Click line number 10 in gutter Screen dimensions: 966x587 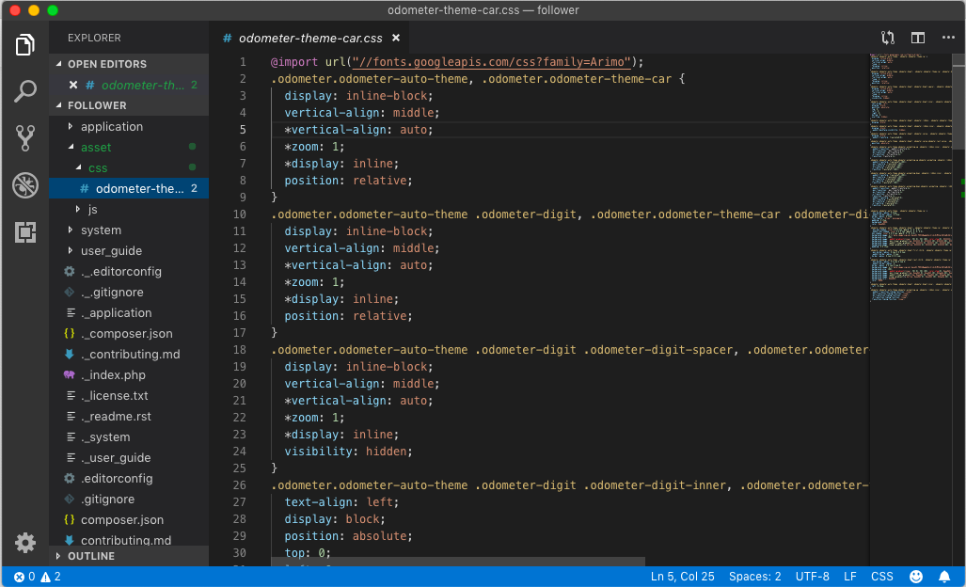click(x=239, y=214)
